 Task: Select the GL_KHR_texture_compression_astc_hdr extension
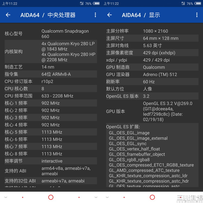pos(149,181)
